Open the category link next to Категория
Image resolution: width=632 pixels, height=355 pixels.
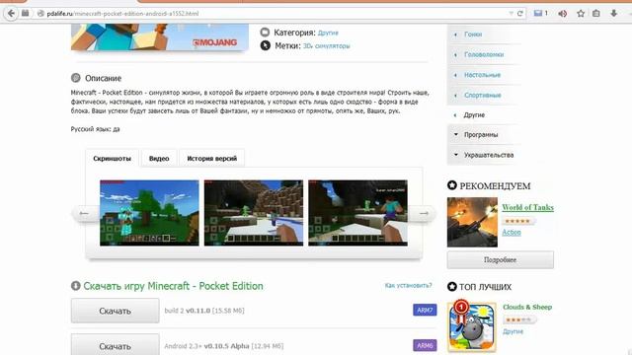click(x=328, y=33)
